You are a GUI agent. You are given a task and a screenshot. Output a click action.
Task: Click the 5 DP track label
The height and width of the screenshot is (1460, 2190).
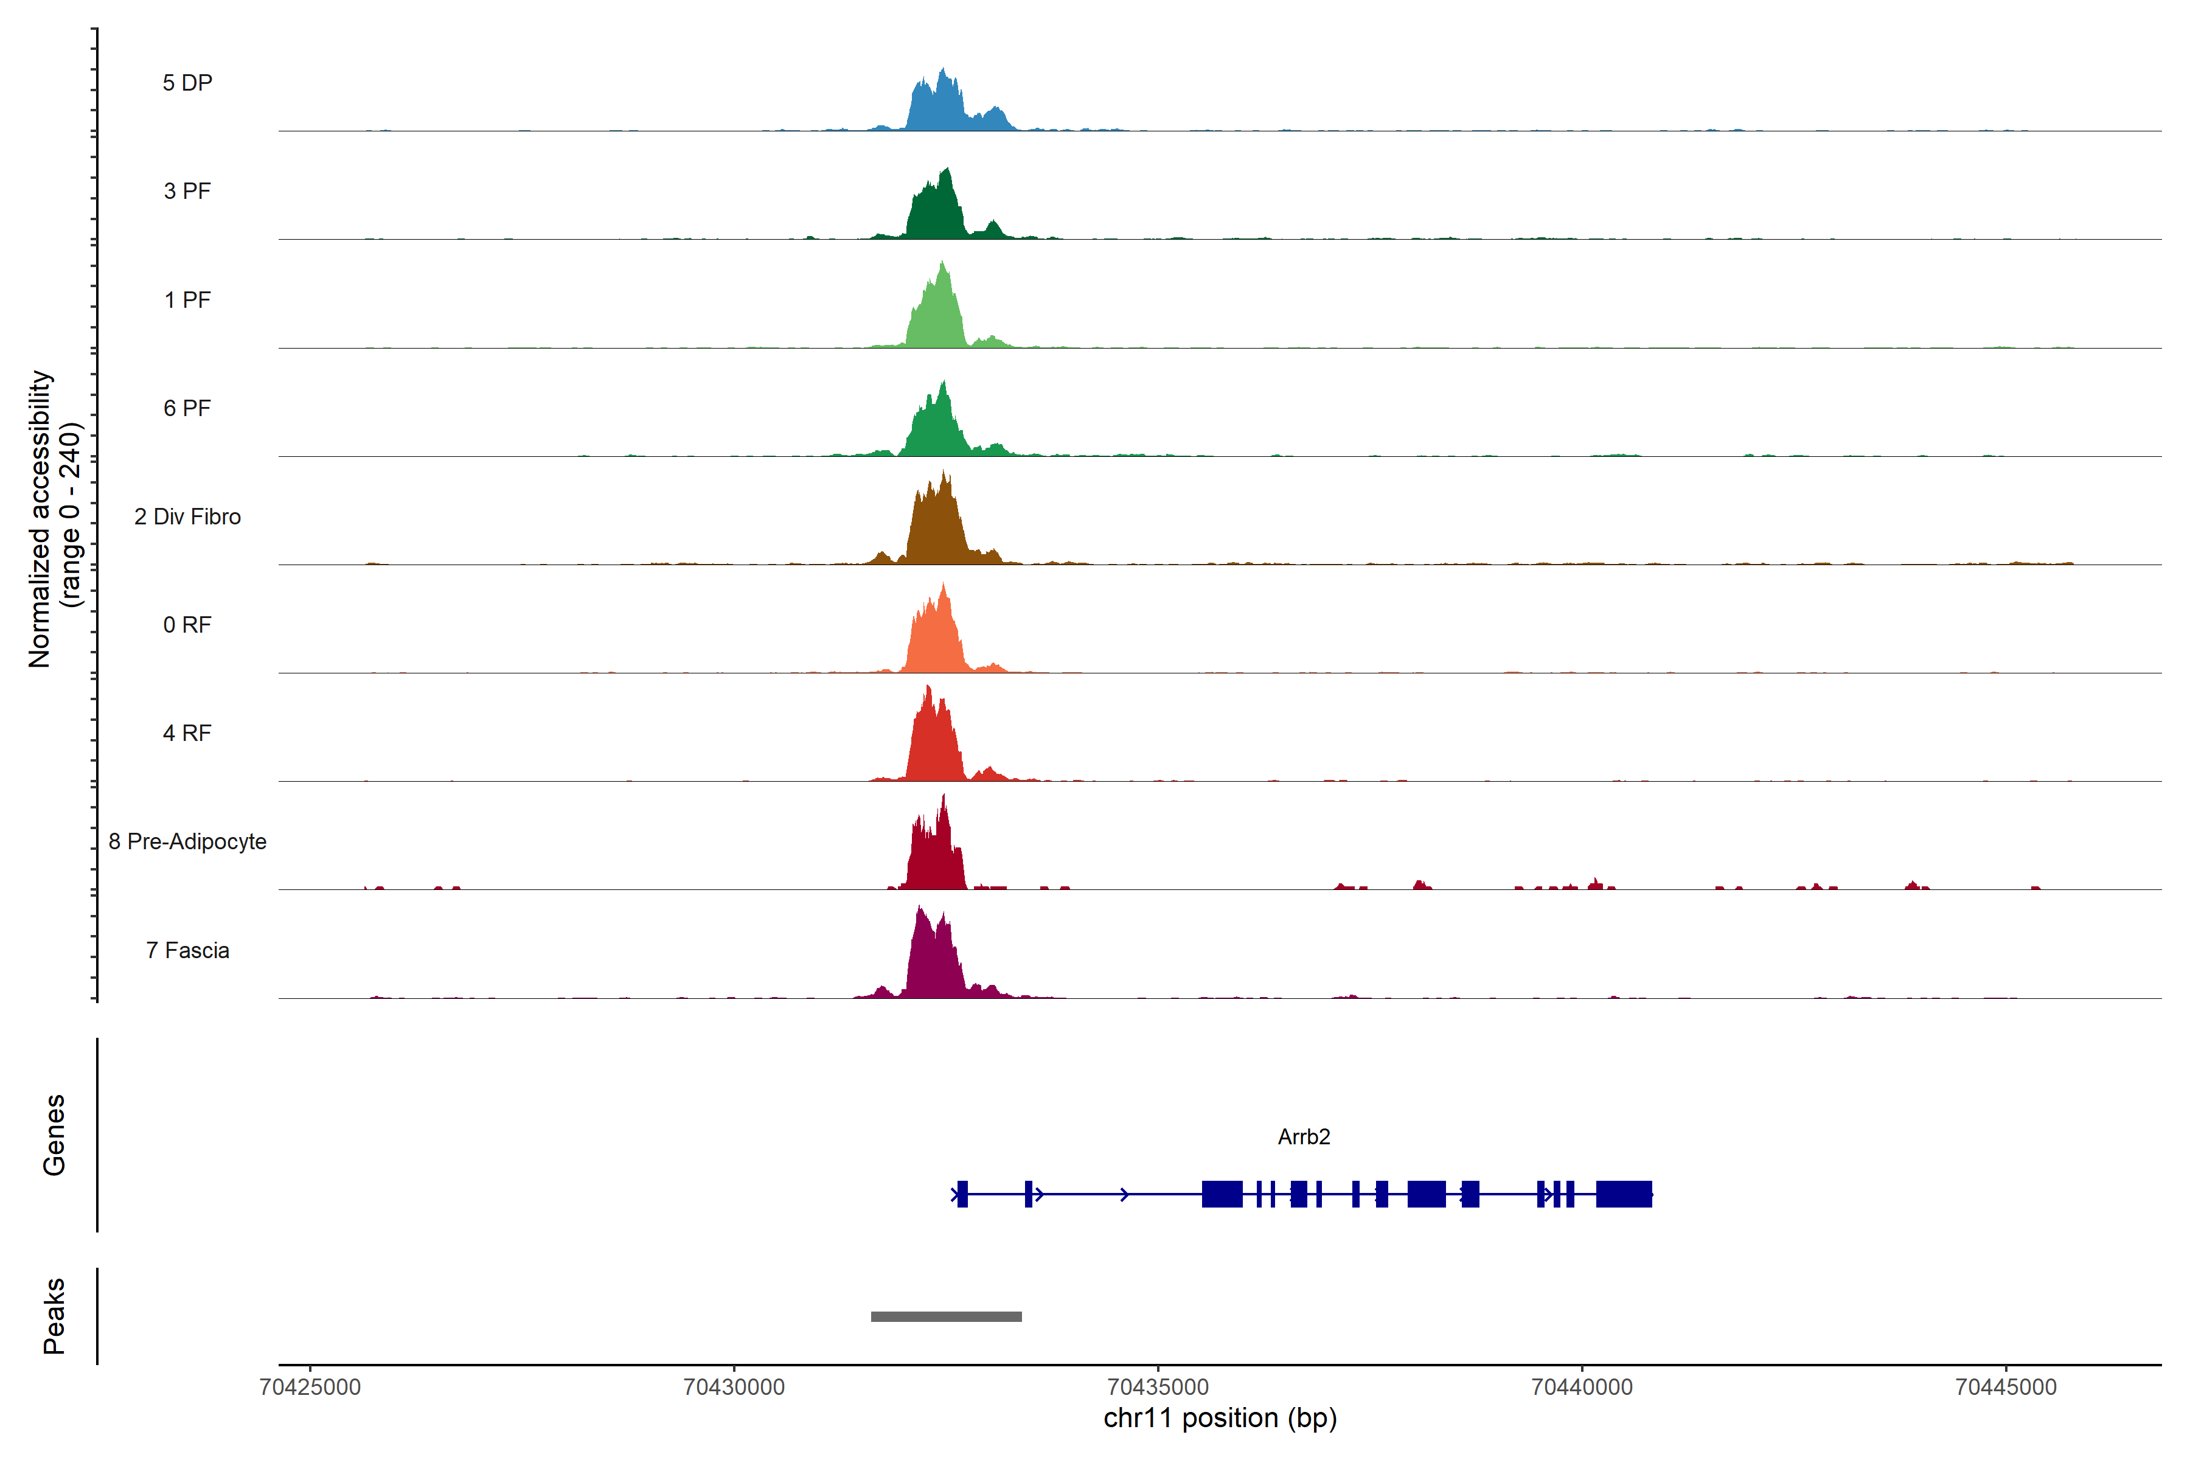(x=187, y=83)
